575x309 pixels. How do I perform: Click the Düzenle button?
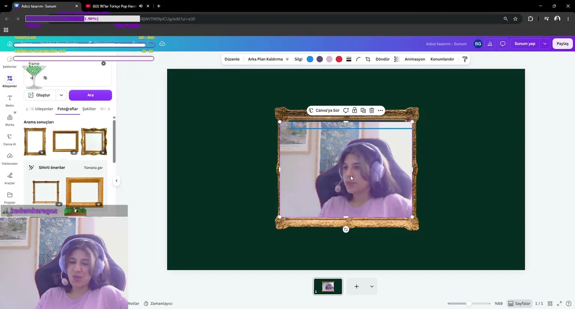(x=232, y=59)
